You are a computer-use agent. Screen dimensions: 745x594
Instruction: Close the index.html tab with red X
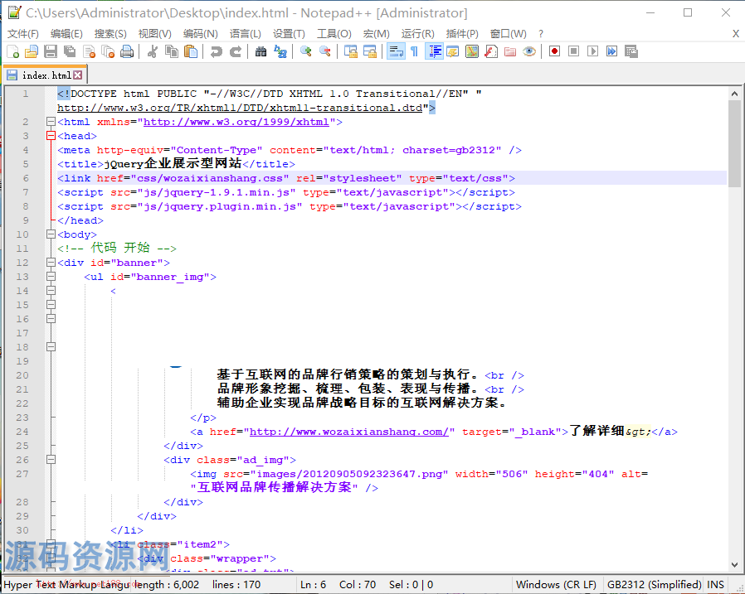point(78,75)
